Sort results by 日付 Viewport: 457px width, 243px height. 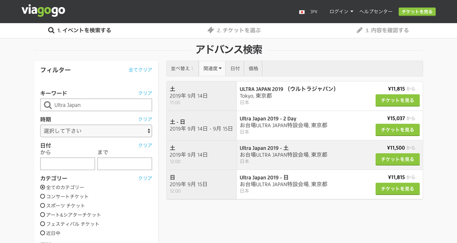(x=235, y=68)
